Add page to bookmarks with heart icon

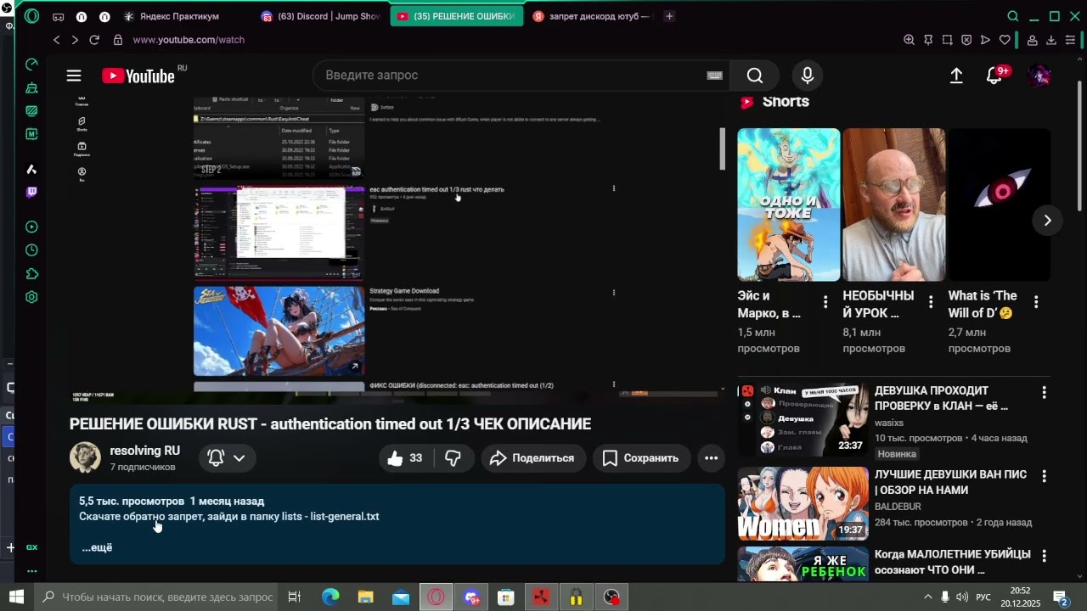click(x=1005, y=40)
